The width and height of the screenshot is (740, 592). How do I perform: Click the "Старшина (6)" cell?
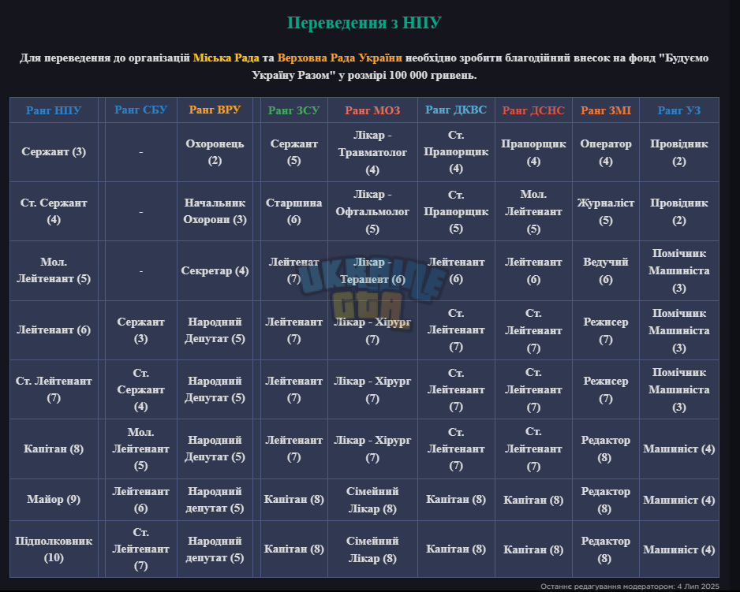pos(293,211)
